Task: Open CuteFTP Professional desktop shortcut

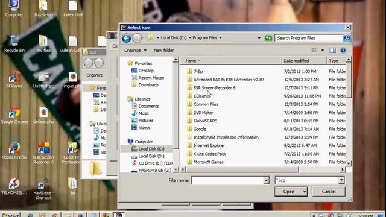Action: point(71,153)
